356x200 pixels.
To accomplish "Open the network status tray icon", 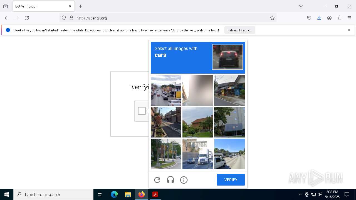I will click(313, 194).
